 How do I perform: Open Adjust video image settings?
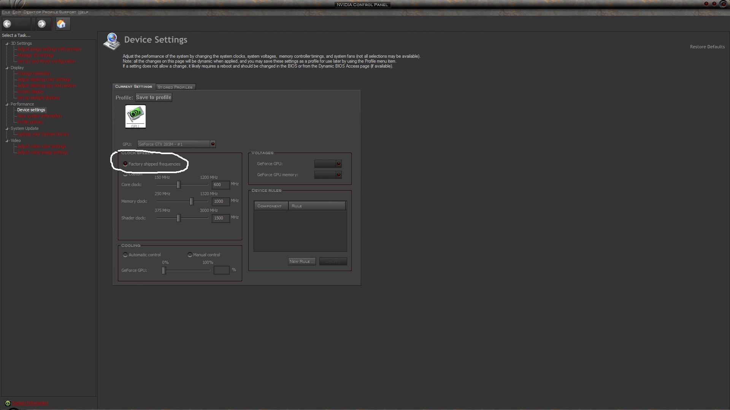click(x=43, y=153)
